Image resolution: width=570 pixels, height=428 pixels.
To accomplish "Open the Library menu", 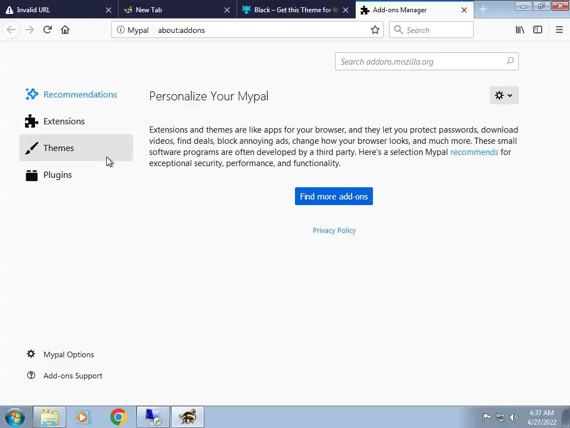I will 520,30.
